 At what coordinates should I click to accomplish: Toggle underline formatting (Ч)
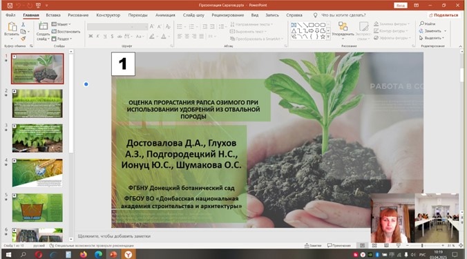[105, 37]
